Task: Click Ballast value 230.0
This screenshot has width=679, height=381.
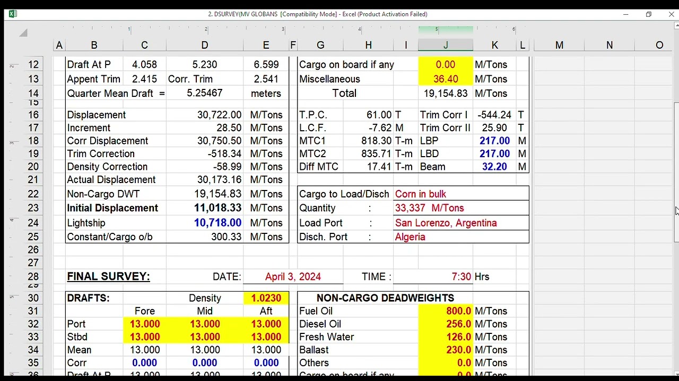Action: coord(446,350)
